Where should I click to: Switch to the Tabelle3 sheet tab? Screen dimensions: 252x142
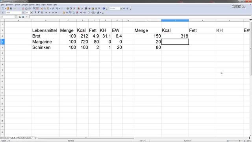pyautogui.click(x=28, y=138)
